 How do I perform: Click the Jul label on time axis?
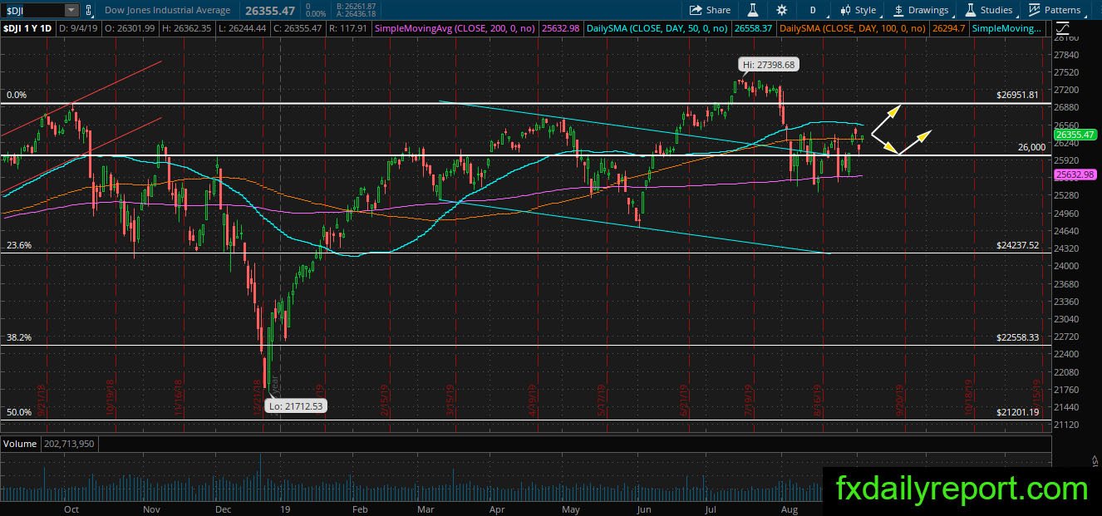coord(711,509)
